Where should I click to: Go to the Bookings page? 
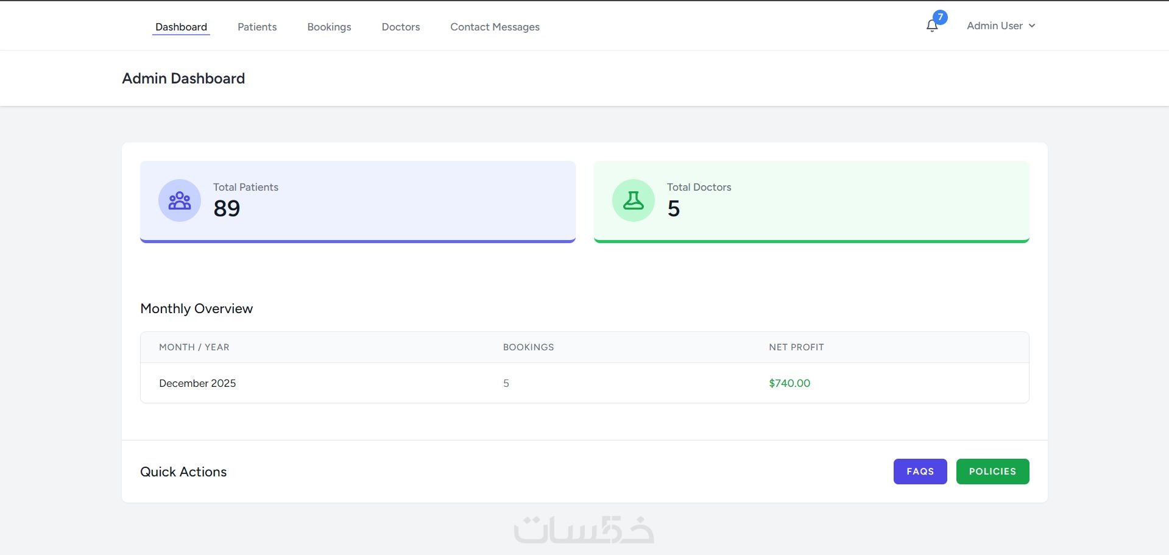pyautogui.click(x=329, y=27)
